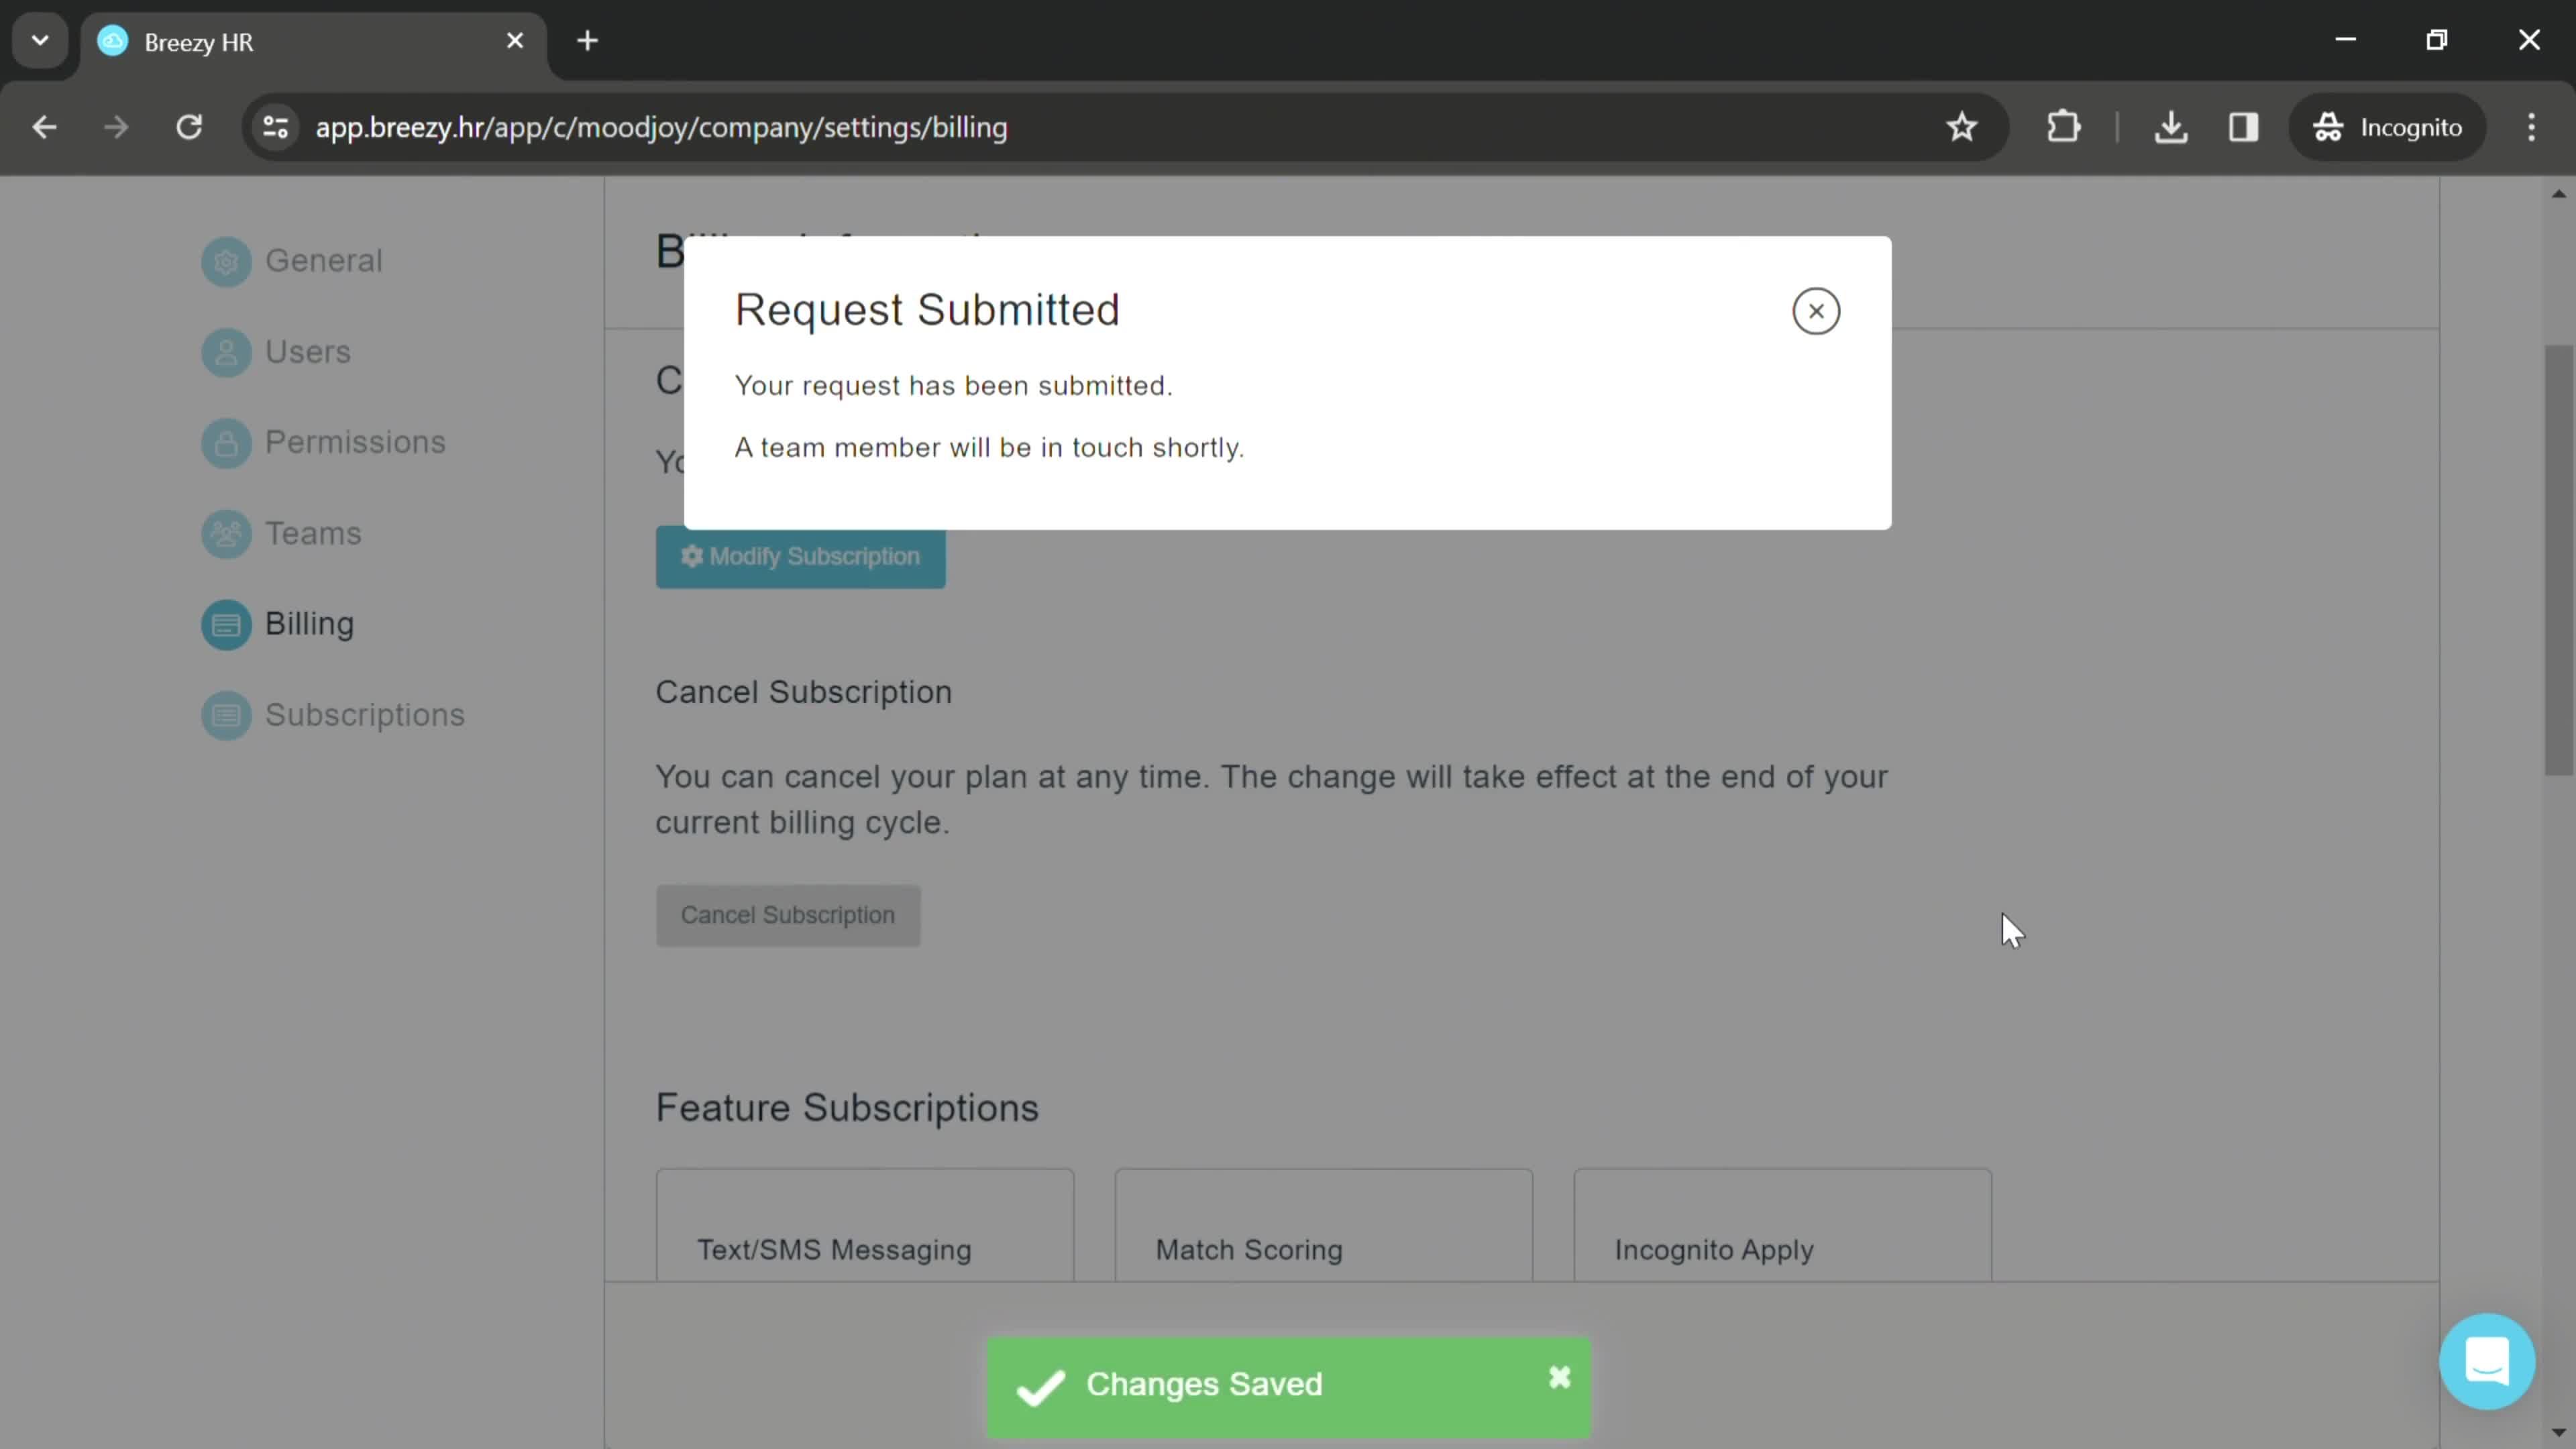Dismiss the Changes Saved notification
The width and height of the screenshot is (2576, 1449).
1559,1379
